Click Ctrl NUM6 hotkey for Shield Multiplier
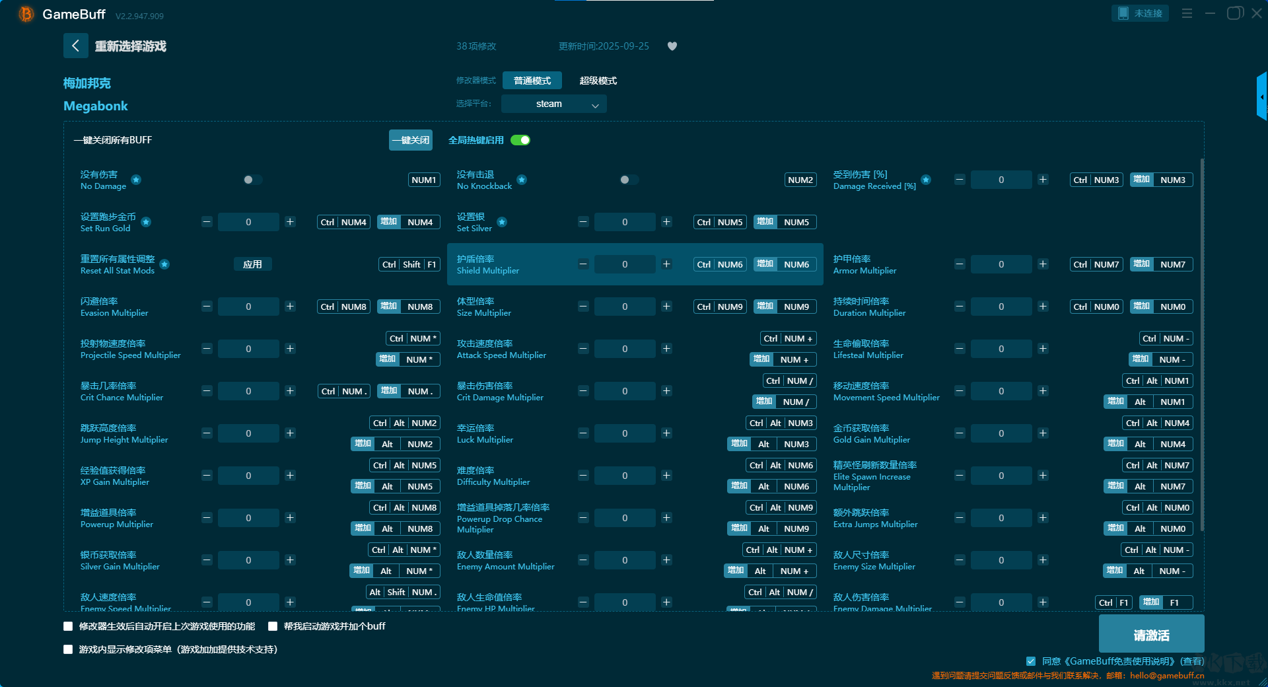The width and height of the screenshot is (1268, 687). [720, 264]
